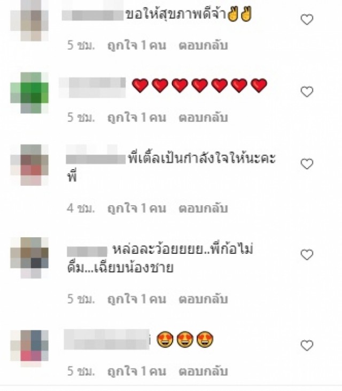Open the blurred username on the ขอให้สุขภาพดีจ้า comment
The image size is (342, 391).
(92, 14)
